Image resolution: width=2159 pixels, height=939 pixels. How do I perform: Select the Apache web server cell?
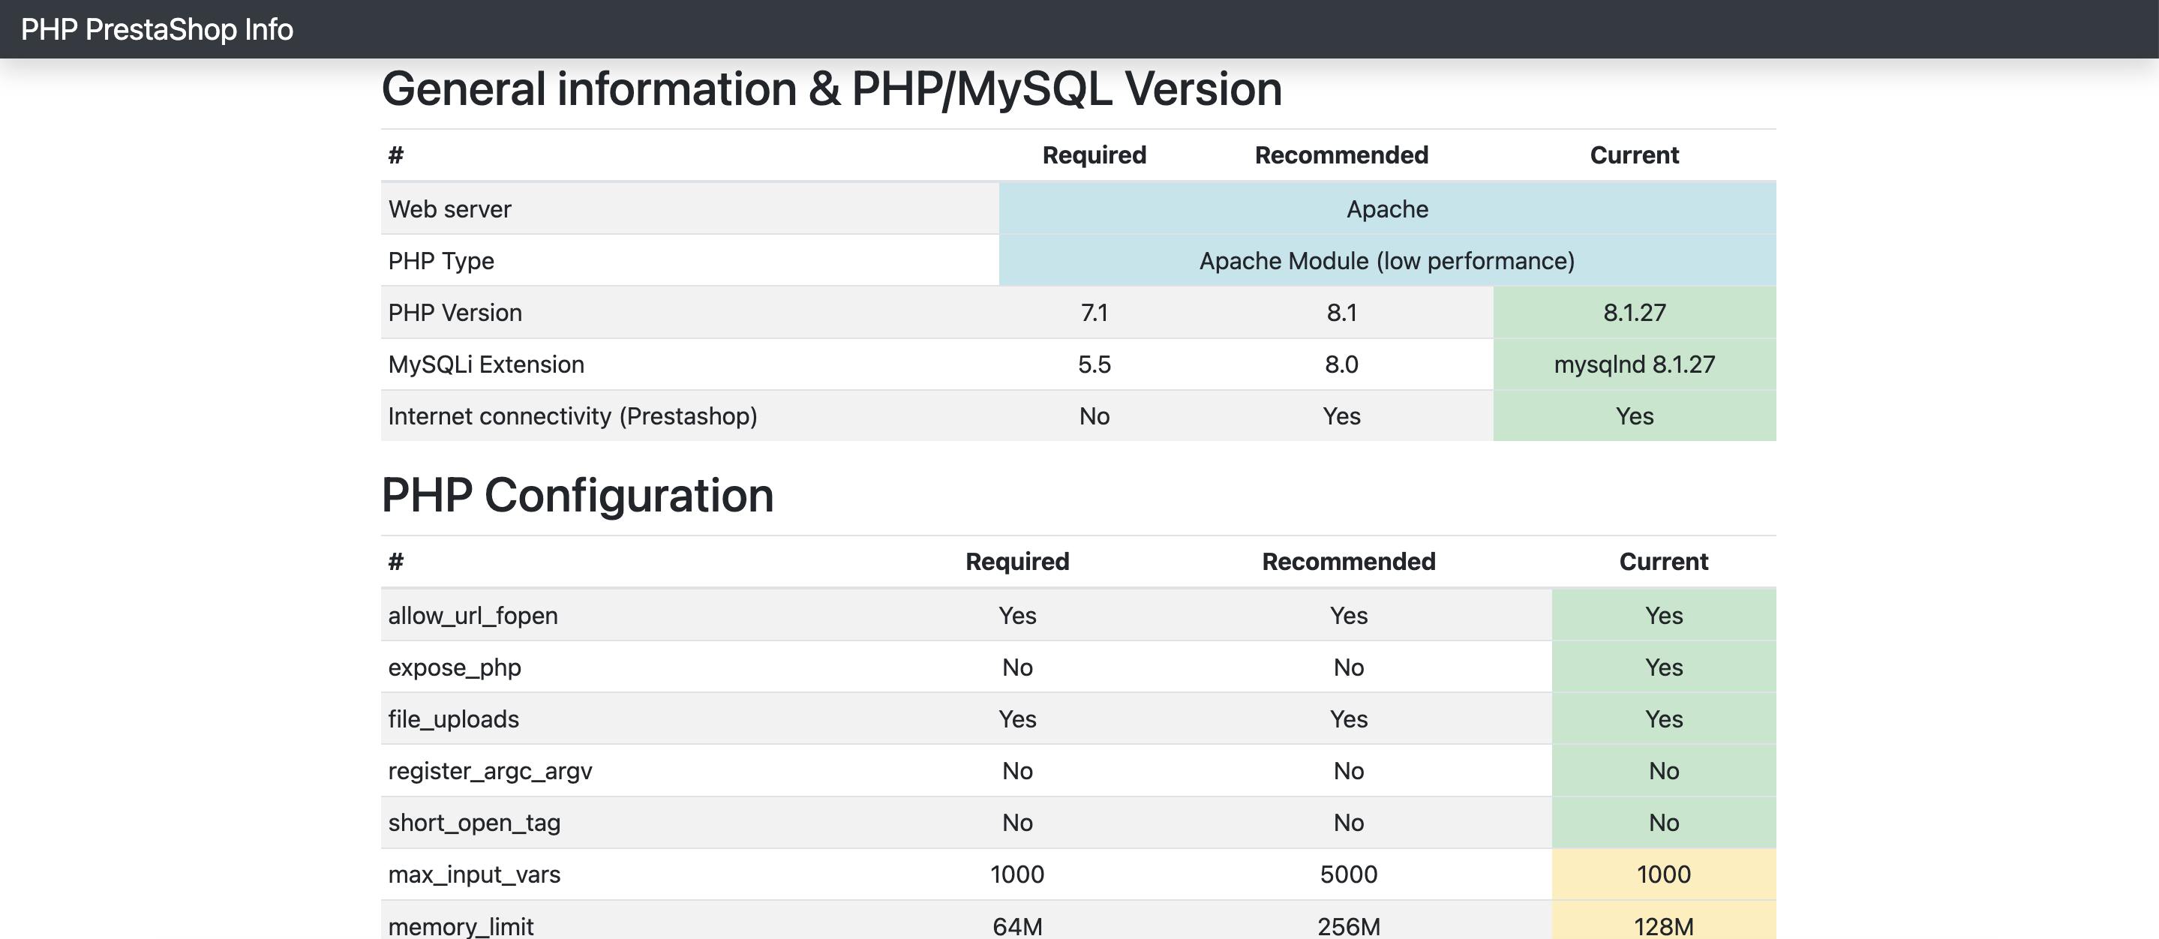[x=1386, y=208]
